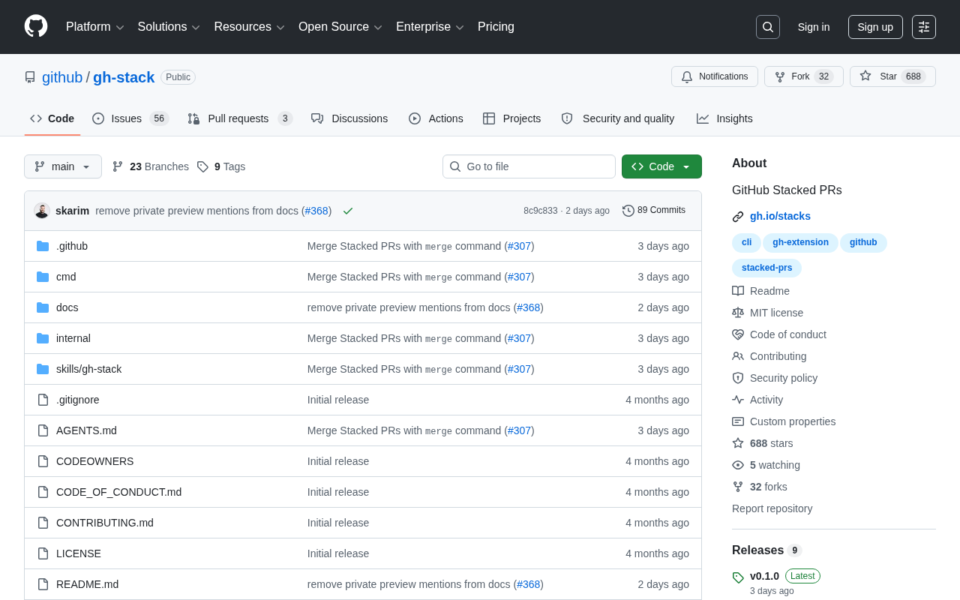This screenshot has width=960, height=600.
Task: Click the .gitignore file icon
Action: [x=43, y=400]
